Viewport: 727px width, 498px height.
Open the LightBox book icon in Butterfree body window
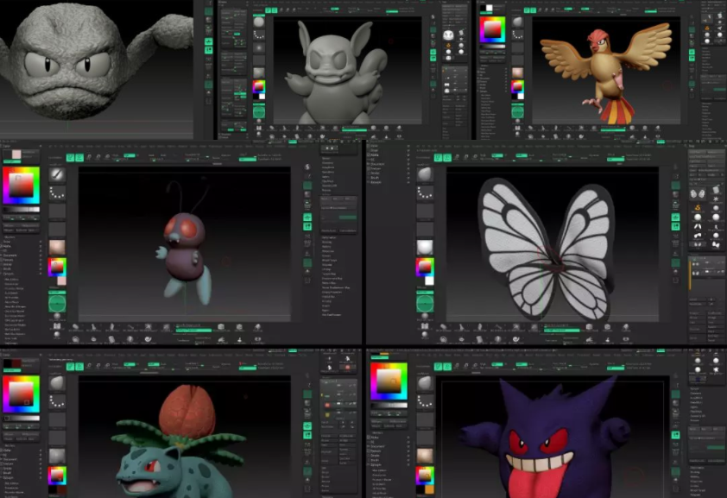click(57, 325)
